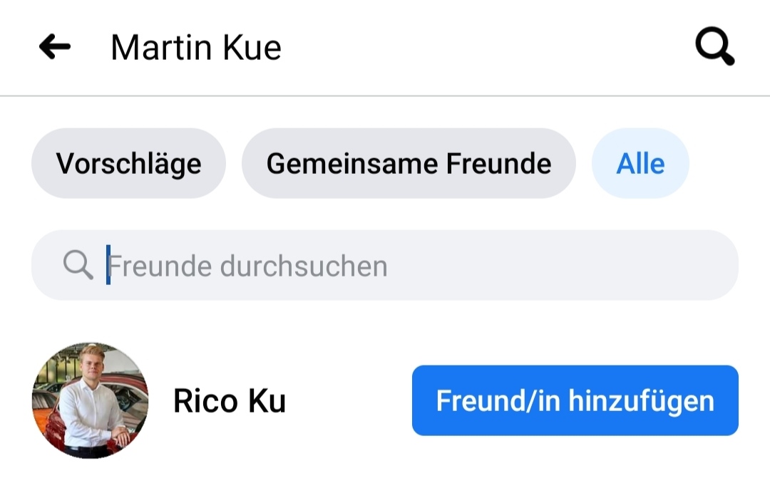
Task: Return to the previous screen using the left arrow
Action: (55, 47)
